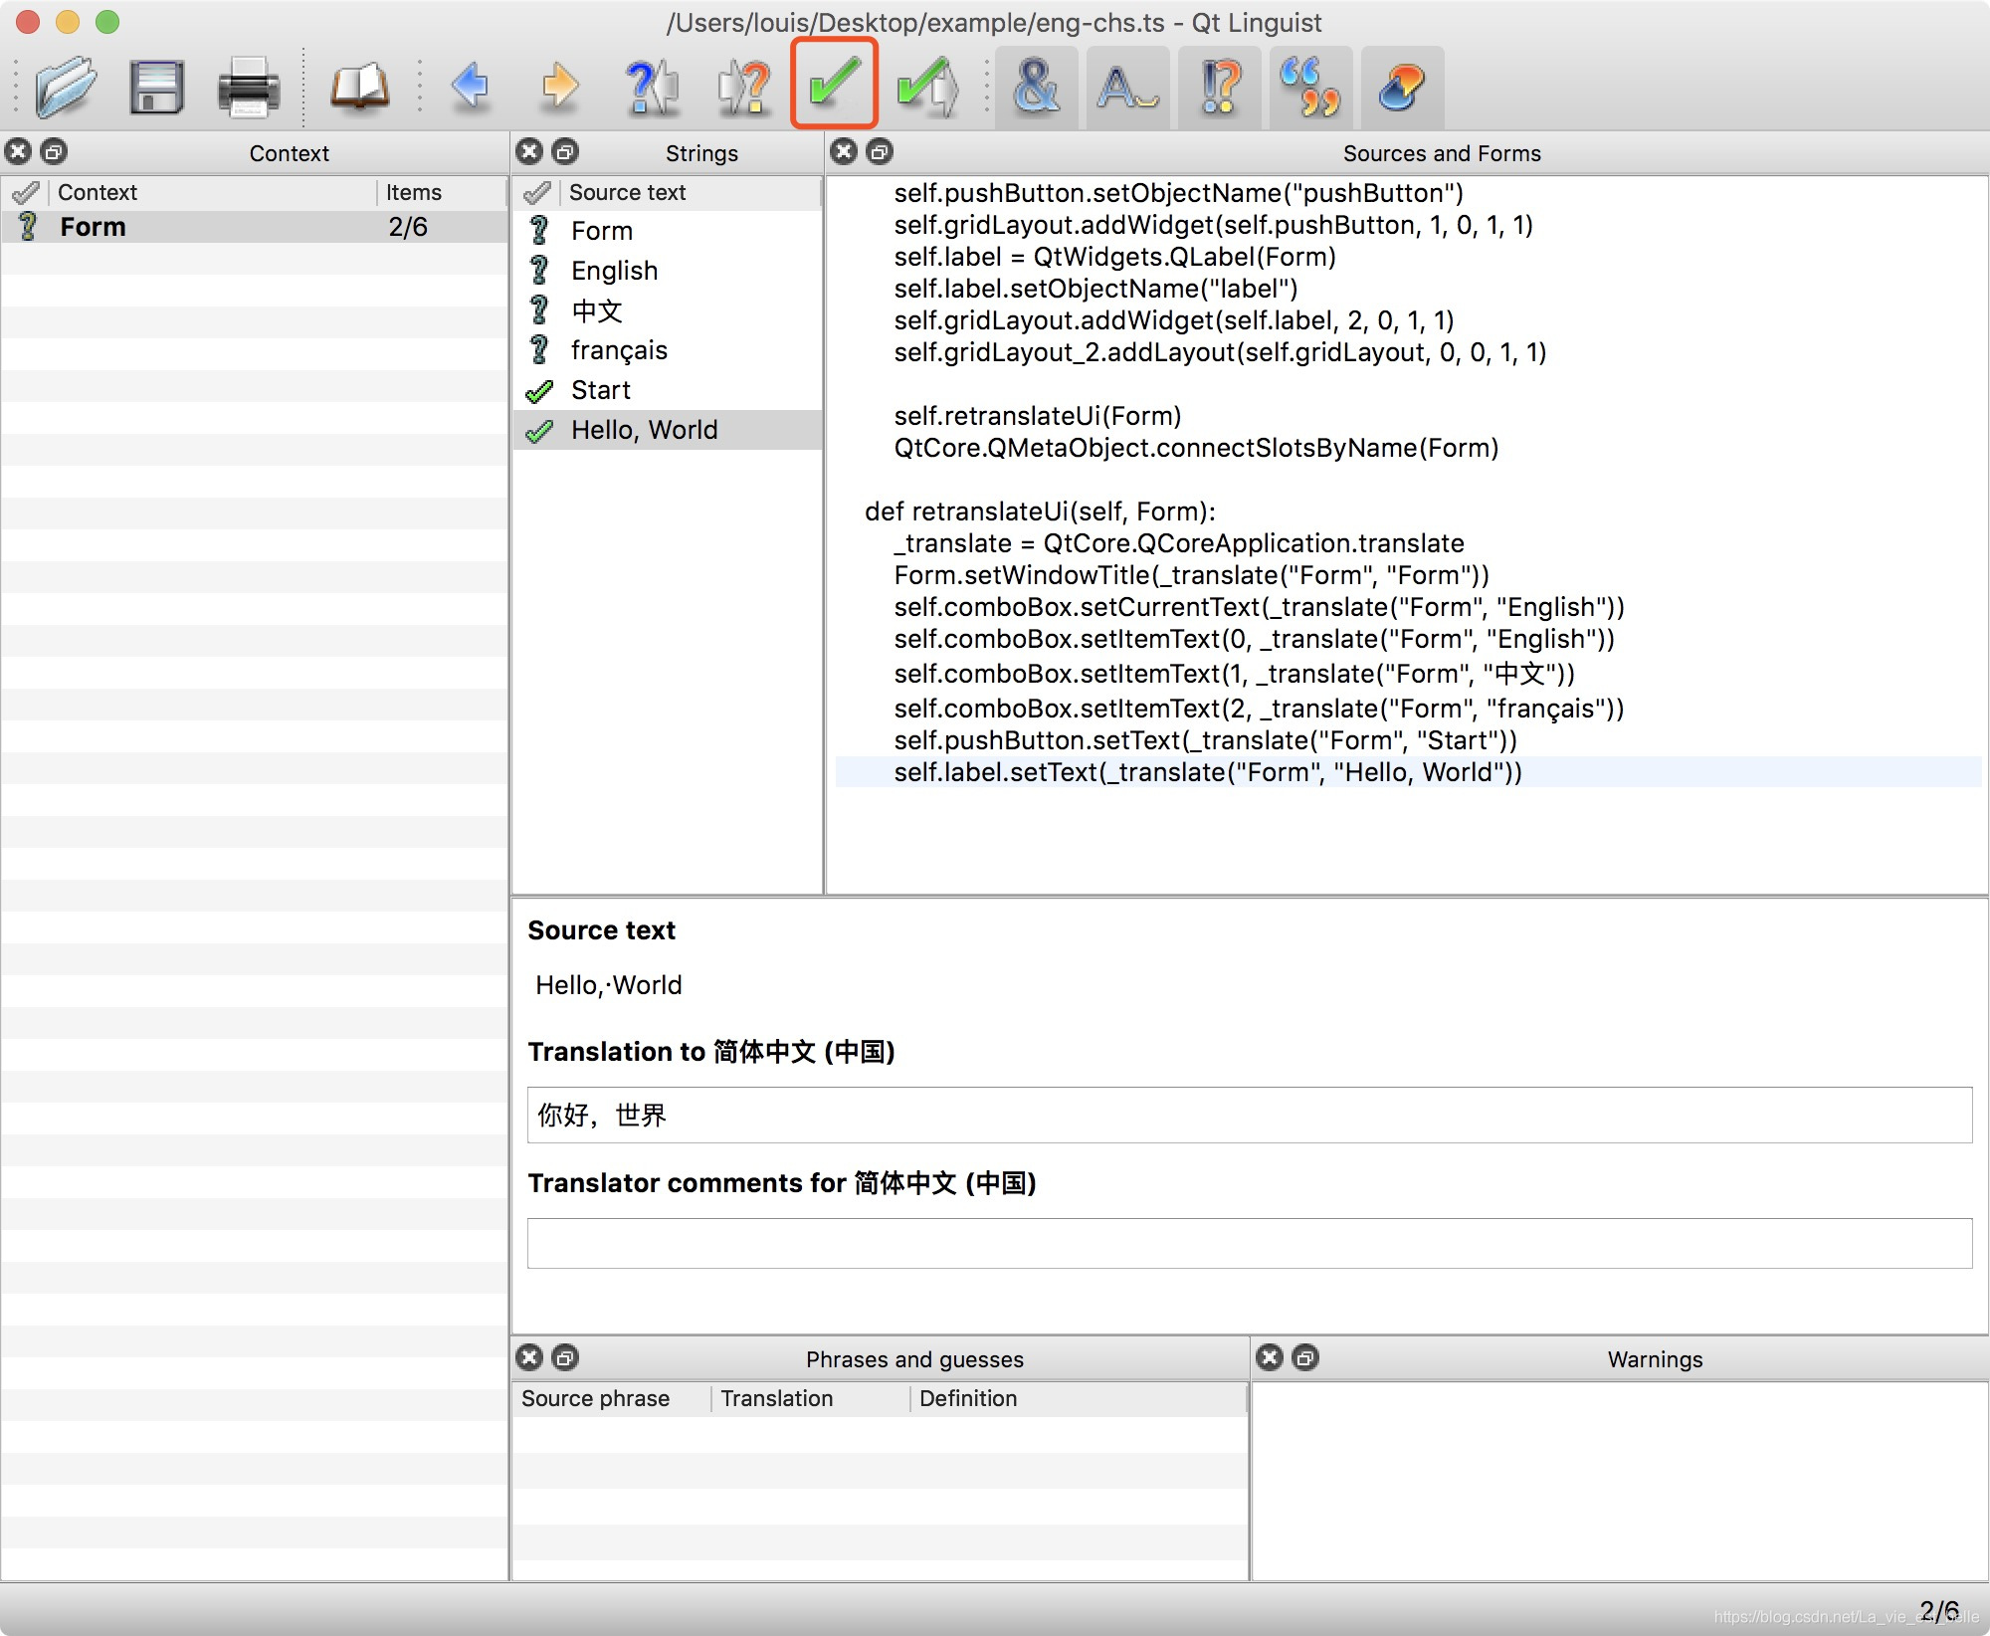This screenshot has height=1636, width=1990.
Task: Toggle phrase matches quotes icon
Action: [x=1310, y=88]
